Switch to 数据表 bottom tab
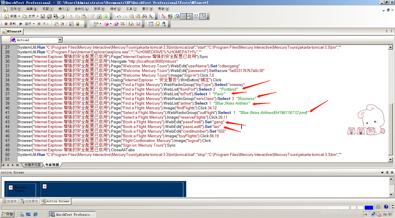The width and height of the screenshot is (395, 218). (10, 201)
